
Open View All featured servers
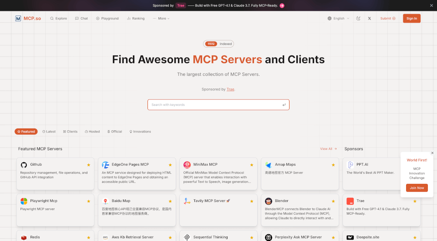(328, 149)
